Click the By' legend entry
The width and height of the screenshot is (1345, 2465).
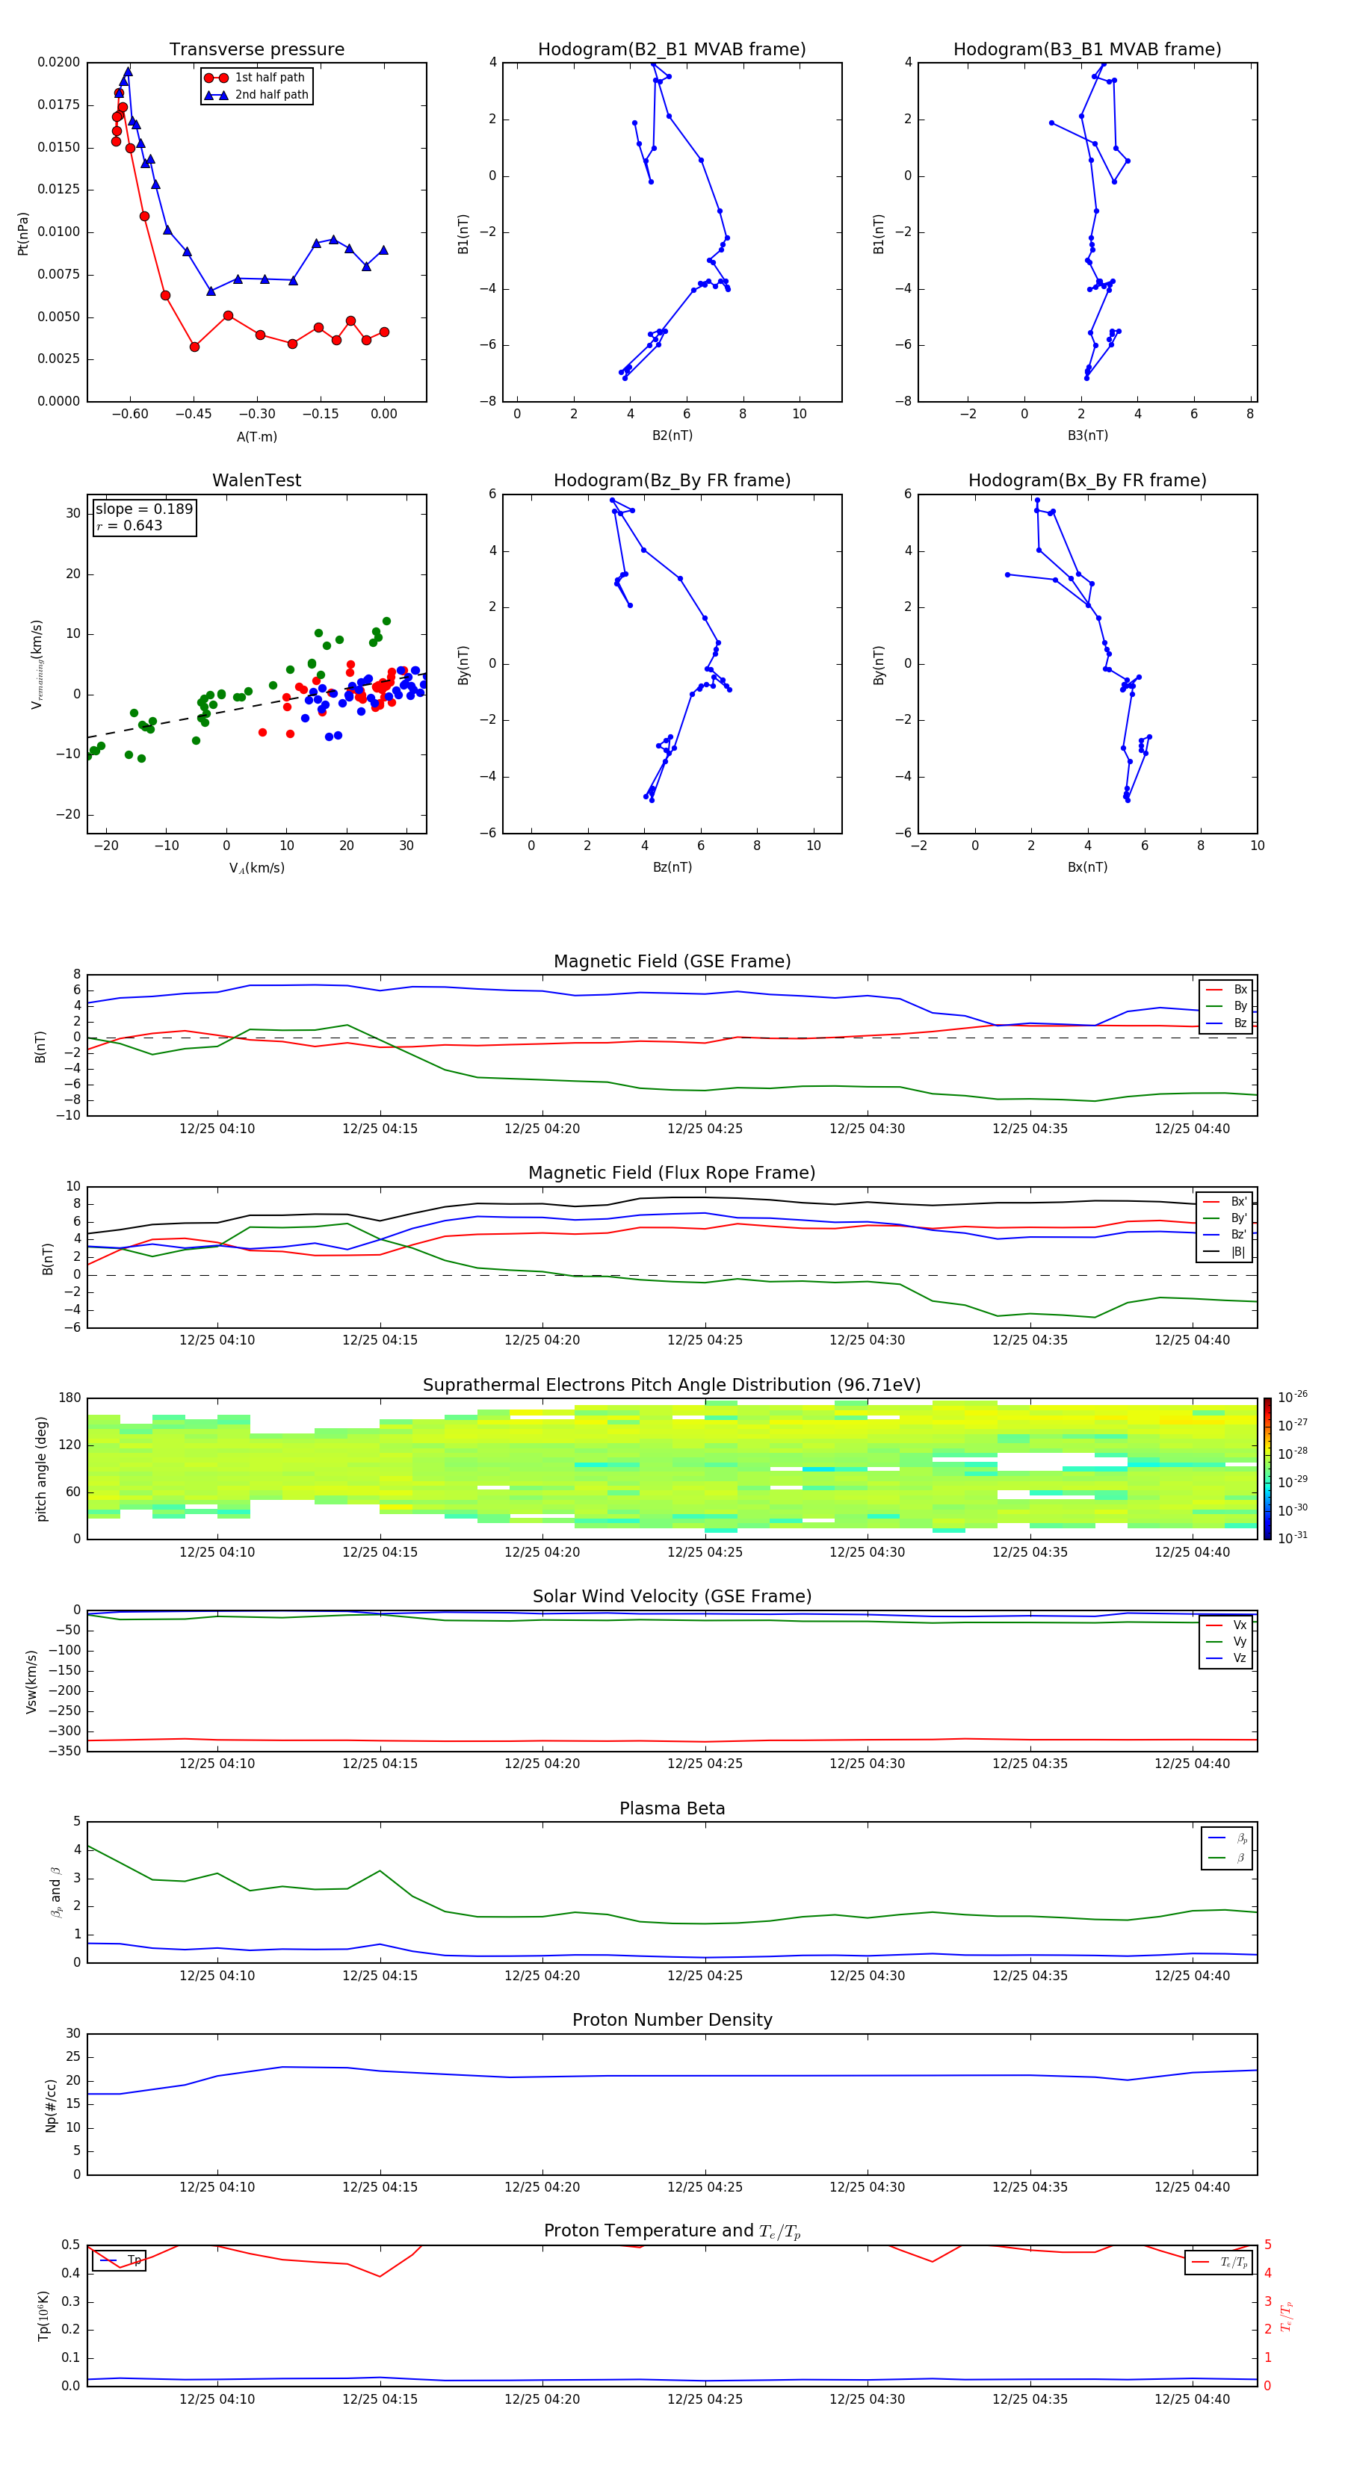pos(1225,1218)
